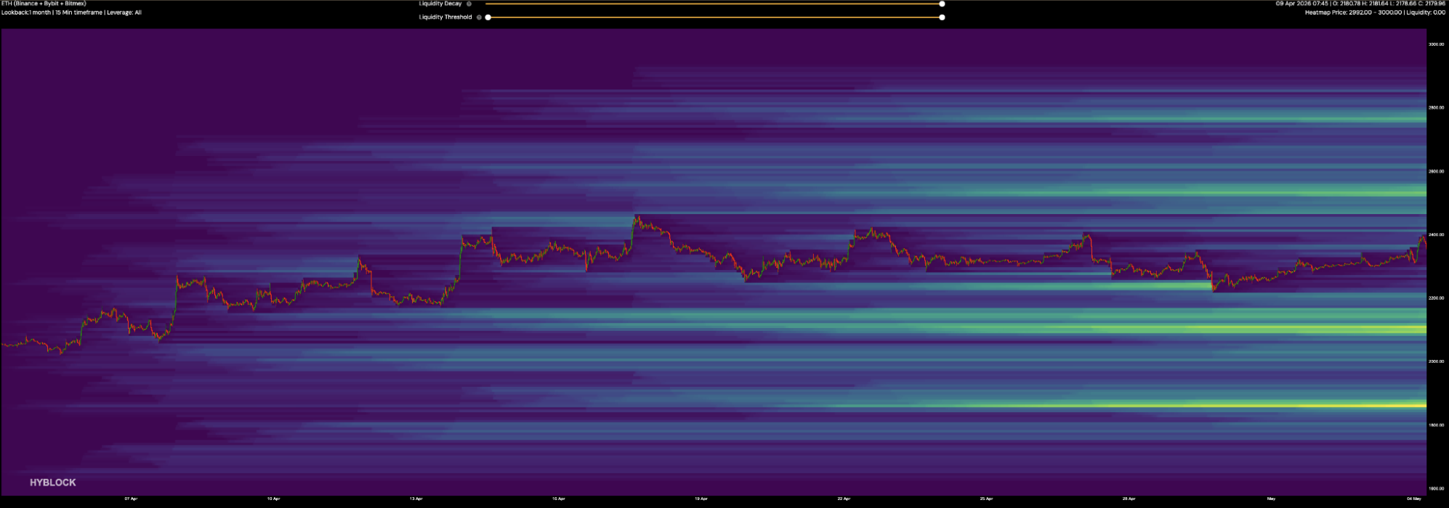Click the Liquidity Threshold info icon
This screenshot has height=508, width=1449.
click(x=479, y=17)
